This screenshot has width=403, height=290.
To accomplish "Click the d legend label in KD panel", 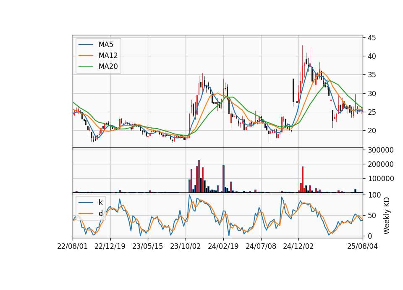I will pyautogui.click(x=100, y=214).
